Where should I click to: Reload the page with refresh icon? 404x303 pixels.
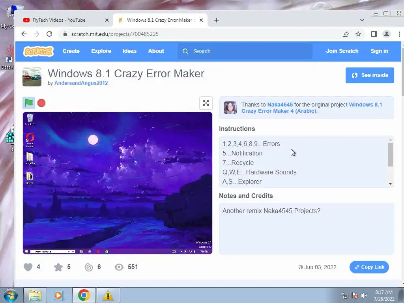point(49,34)
